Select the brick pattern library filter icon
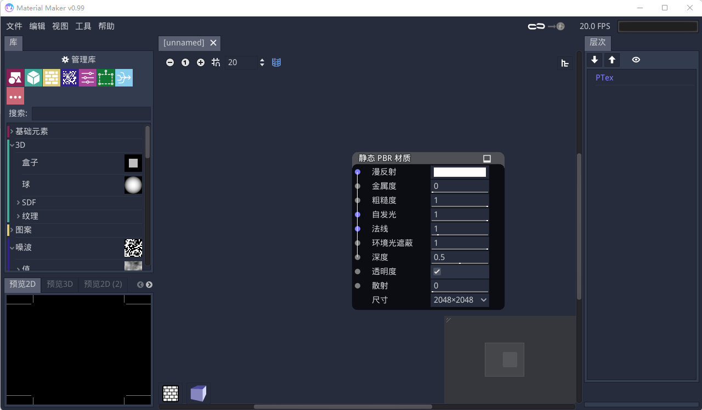This screenshot has height=410, width=702. (52, 78)
